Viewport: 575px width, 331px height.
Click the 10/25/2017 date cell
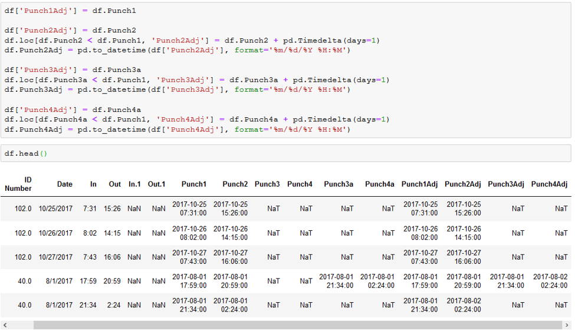(x=56, y=208)
